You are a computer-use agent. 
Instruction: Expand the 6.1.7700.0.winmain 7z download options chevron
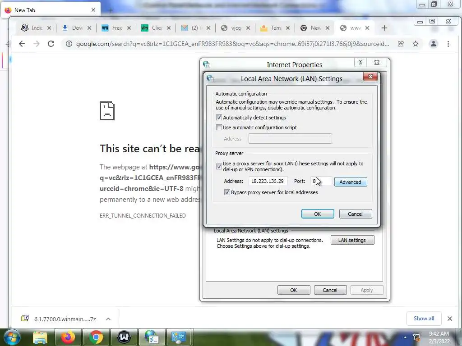pyautogui.click(x=108, y=319)
